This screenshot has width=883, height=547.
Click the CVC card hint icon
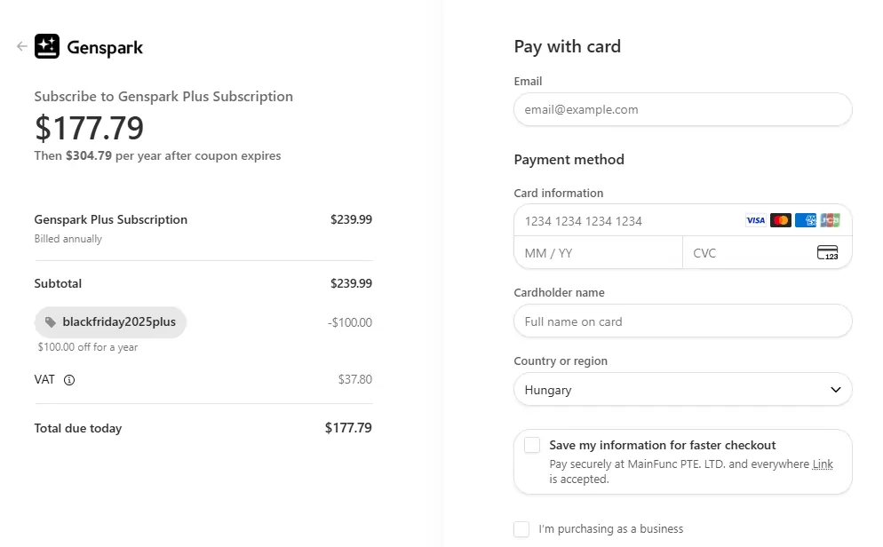[826, 252]
